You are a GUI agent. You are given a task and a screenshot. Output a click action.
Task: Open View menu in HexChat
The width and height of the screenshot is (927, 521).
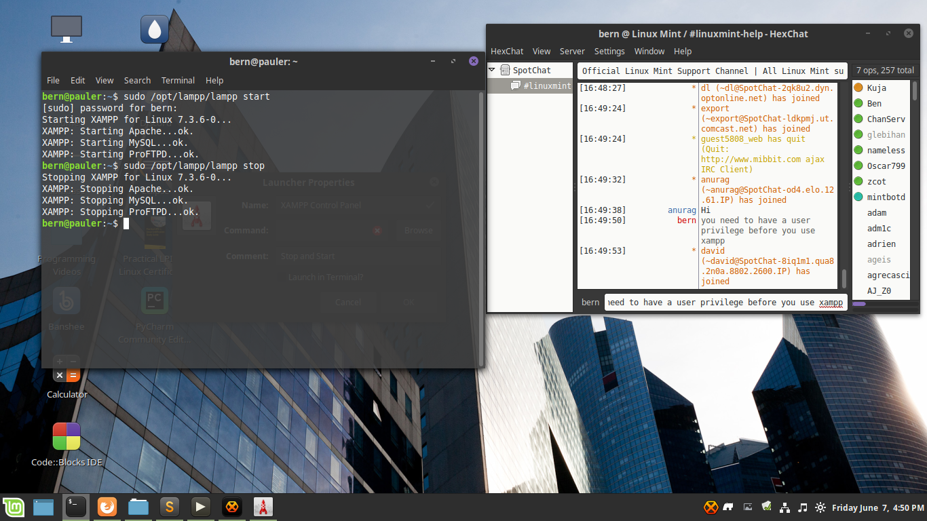coord(542,51)
